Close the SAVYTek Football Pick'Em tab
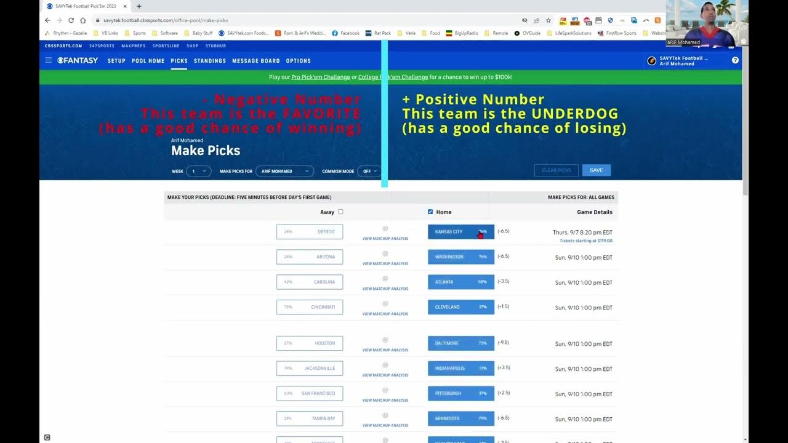 click(125, 6)
